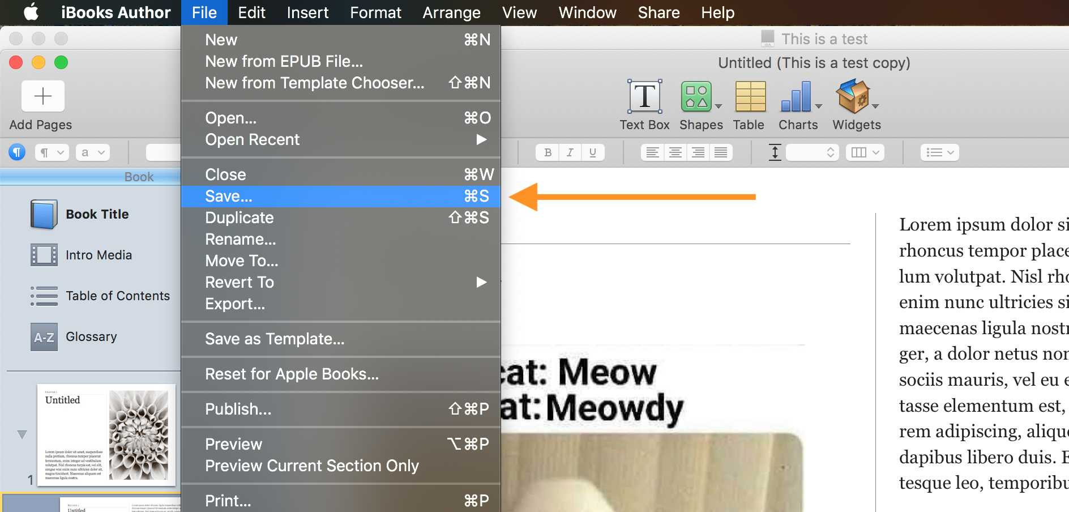The width and height of the screenshot is (1069, 512).
Task: Choose Save… from the File menu
Action: pyautogui.click(x=341, y=196)
